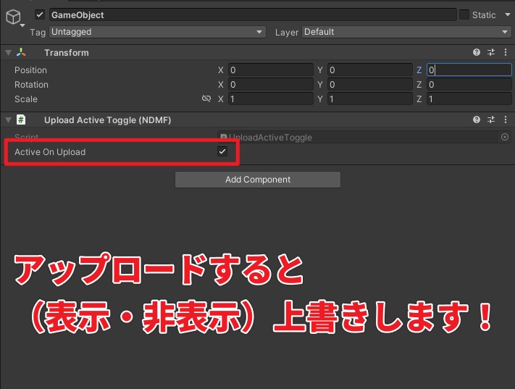
Task: Open Transform help reference icon
Action: 476,52
